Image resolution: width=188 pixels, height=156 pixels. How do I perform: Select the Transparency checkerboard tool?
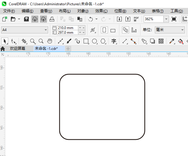(161, 41)
